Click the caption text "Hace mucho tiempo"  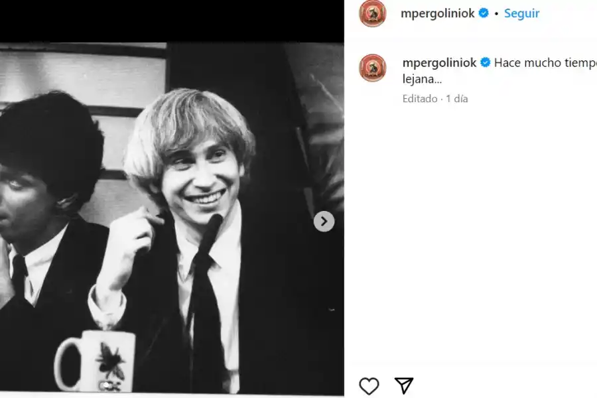tap(544, 62)
